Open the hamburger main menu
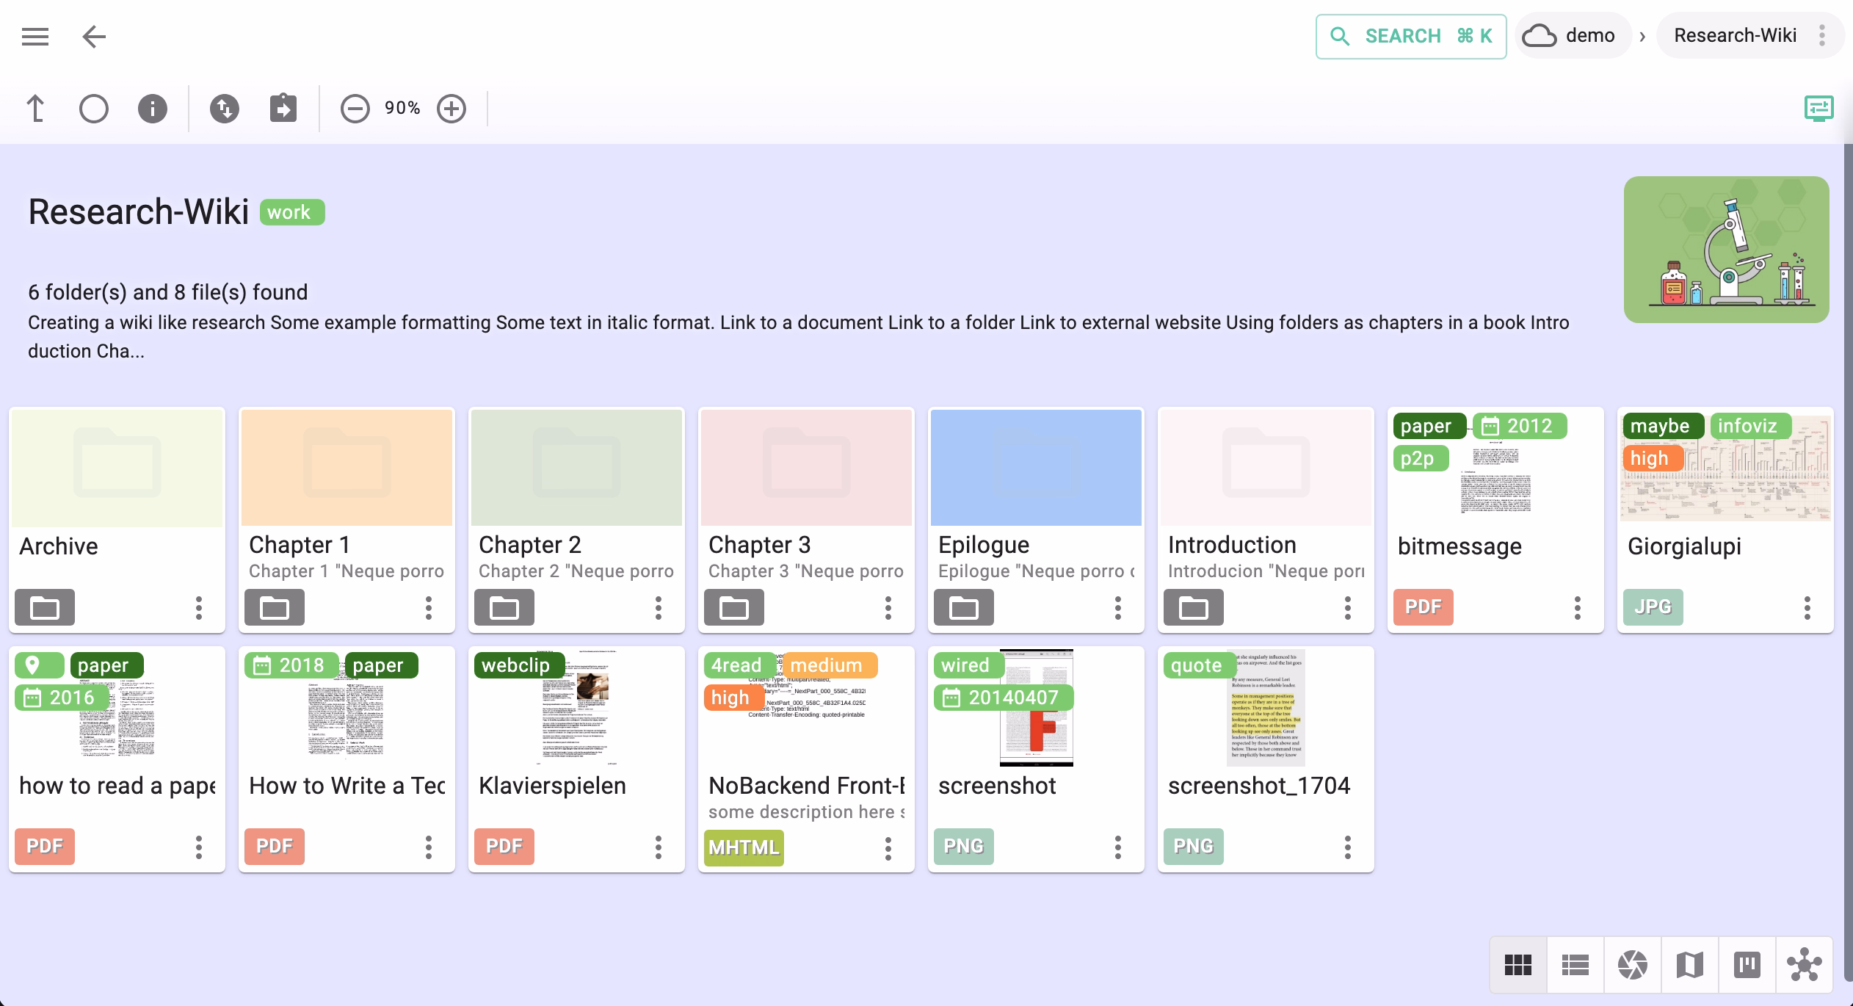Viewport: 1853px width, 1006px height. tap(35, 36)
